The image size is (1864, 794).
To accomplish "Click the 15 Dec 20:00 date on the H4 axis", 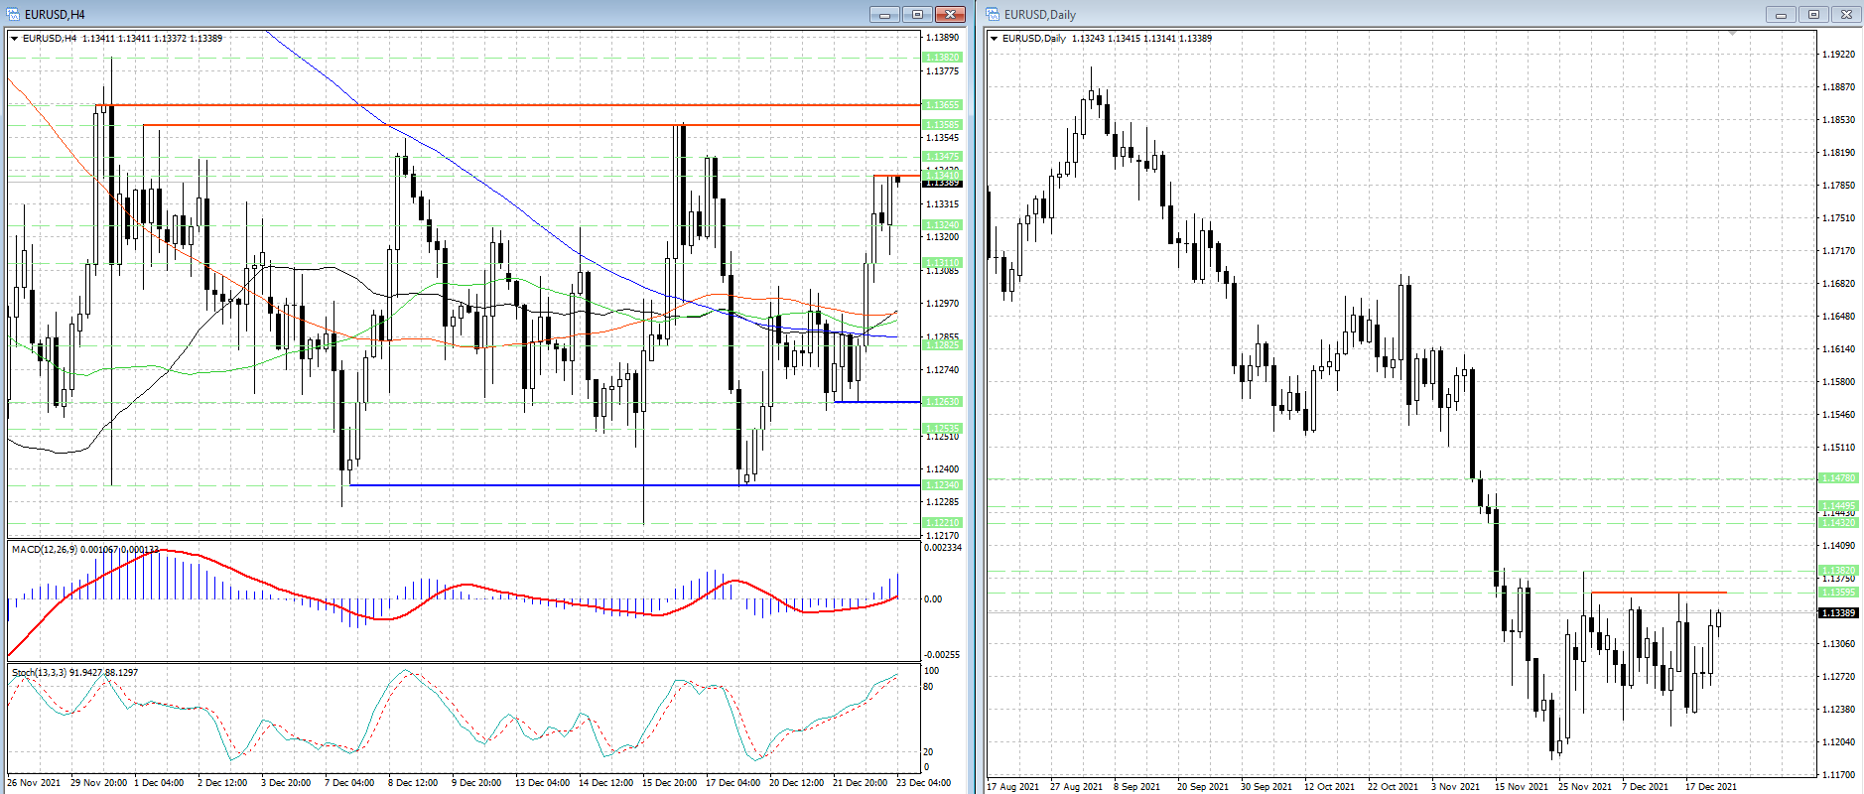I will click(668, 783).
